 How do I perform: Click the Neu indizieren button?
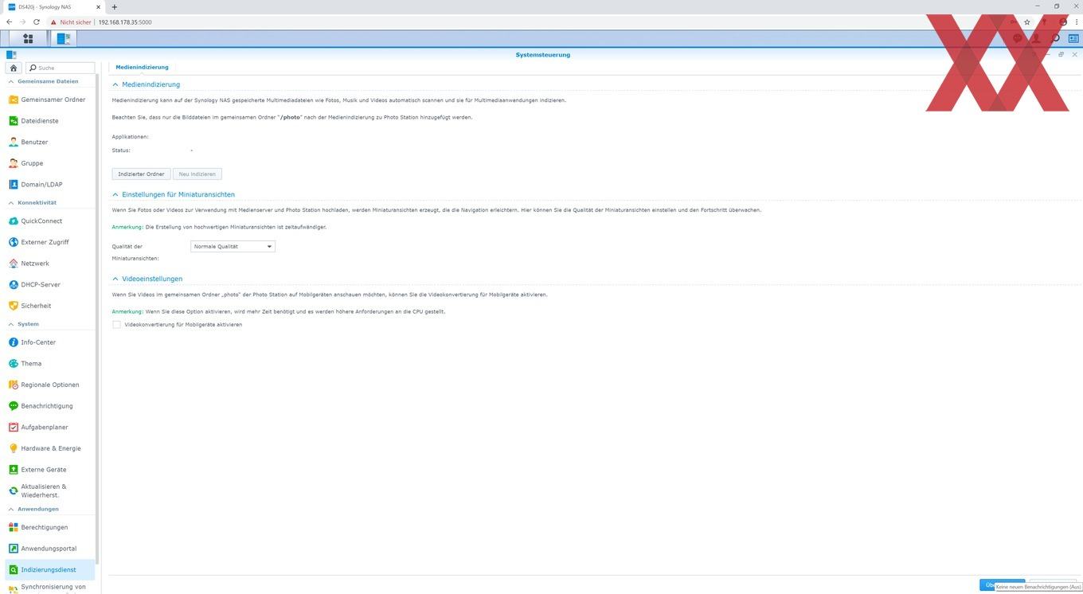coord(197,174)
